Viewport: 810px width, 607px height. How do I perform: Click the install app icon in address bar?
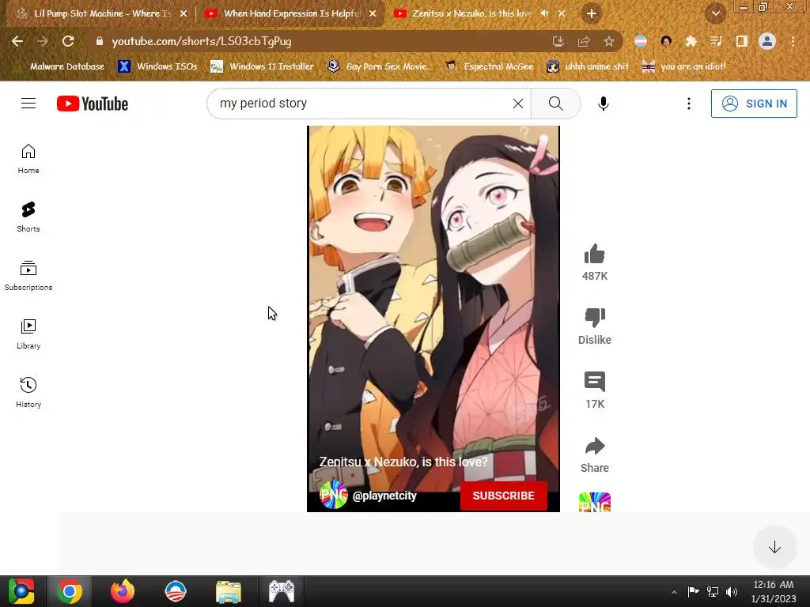558,41
